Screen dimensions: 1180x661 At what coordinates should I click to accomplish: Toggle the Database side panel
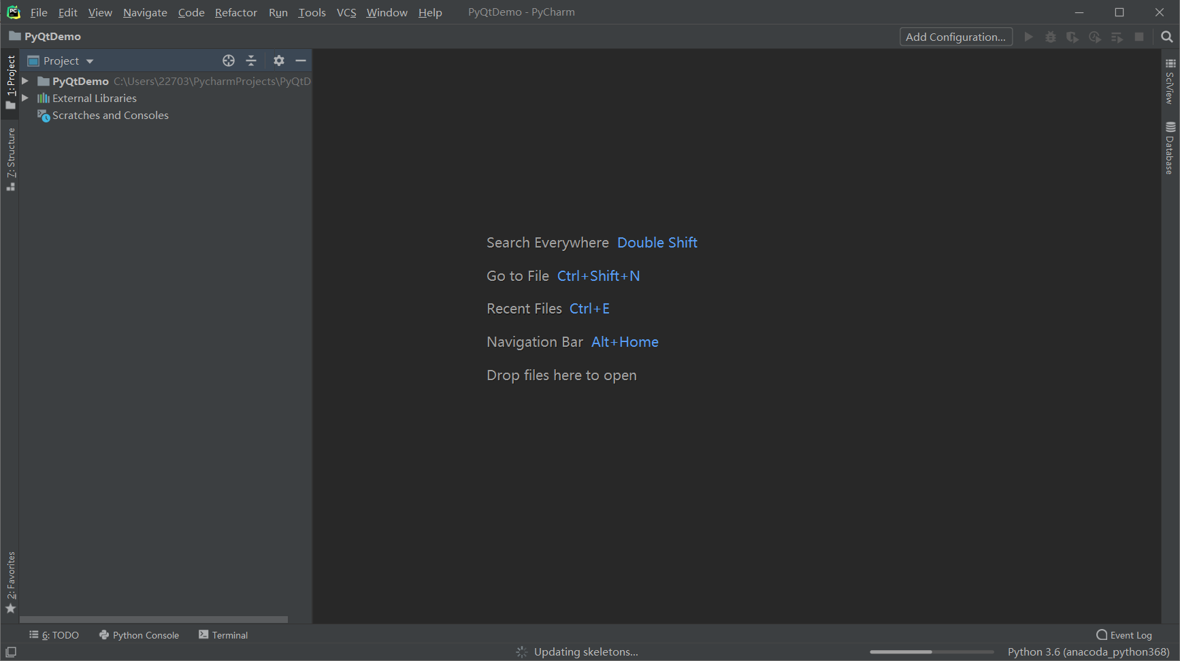1170,148
